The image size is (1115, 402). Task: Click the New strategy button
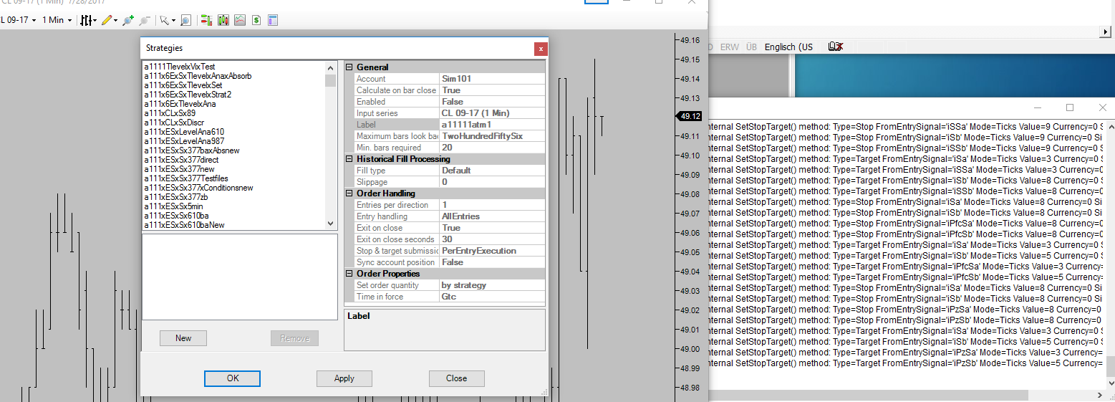pos(183,338)
